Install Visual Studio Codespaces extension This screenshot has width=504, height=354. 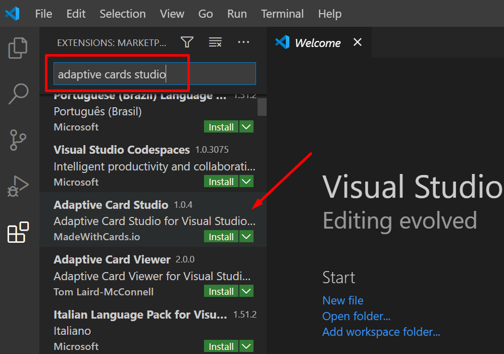(221, 182)
